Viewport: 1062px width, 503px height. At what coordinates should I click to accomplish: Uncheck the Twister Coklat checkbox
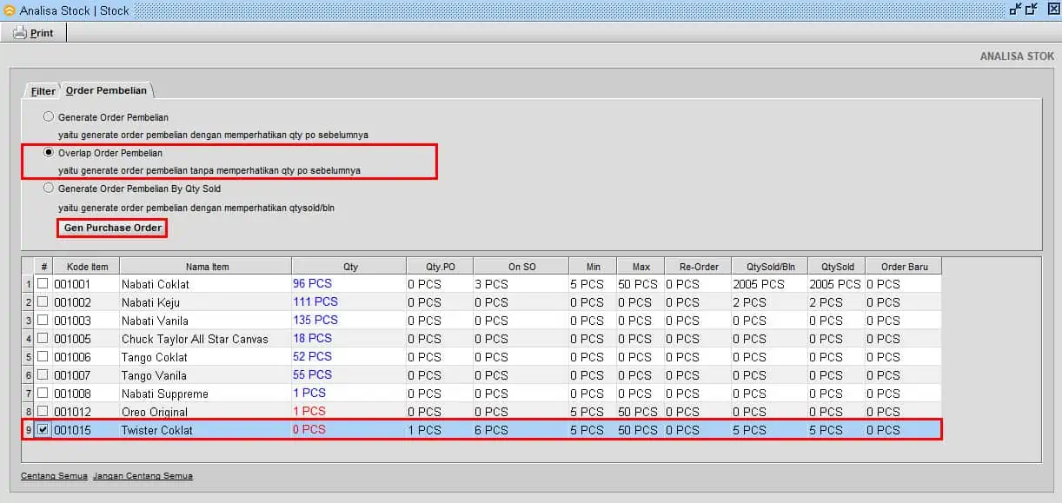[43, 430]
